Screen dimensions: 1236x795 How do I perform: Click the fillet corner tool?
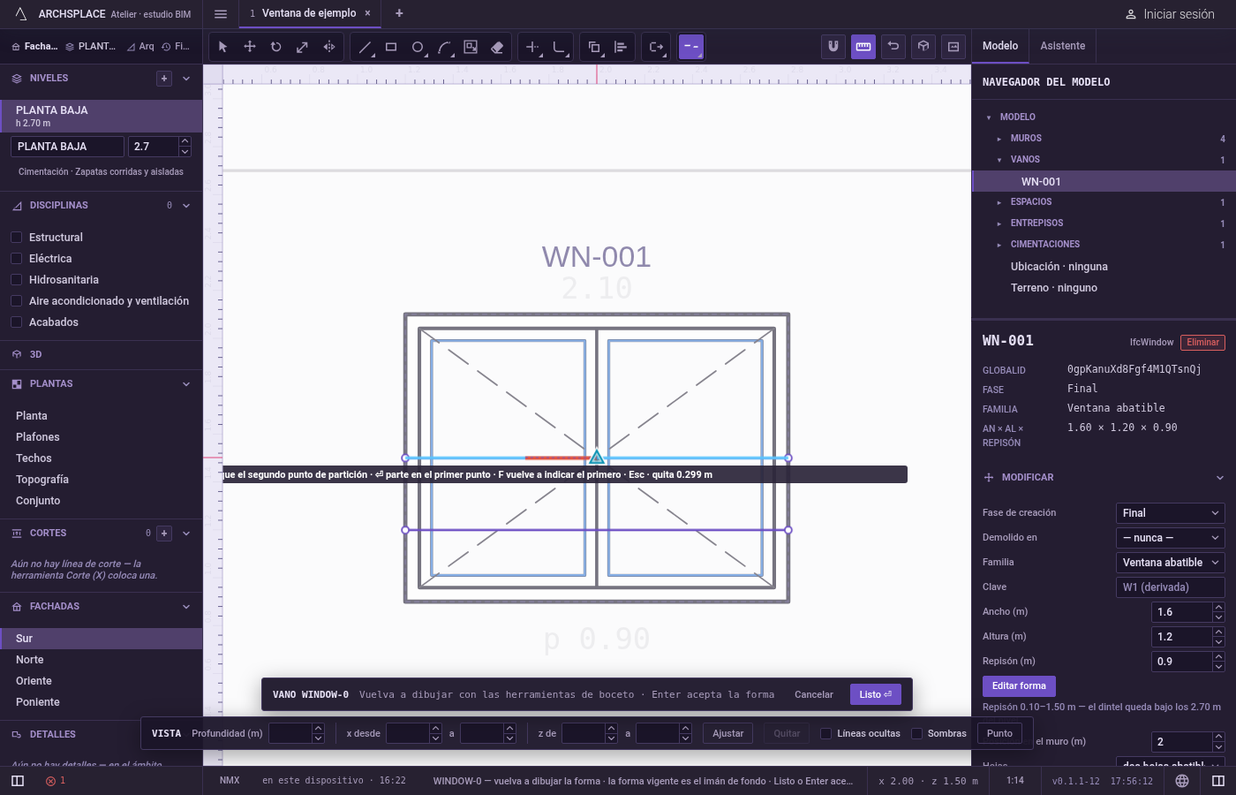click(559, 47)
